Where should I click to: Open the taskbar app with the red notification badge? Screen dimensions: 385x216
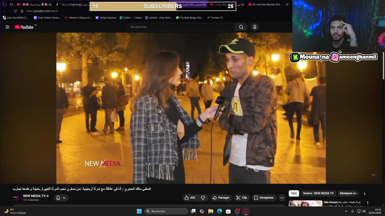coord(237,211)
